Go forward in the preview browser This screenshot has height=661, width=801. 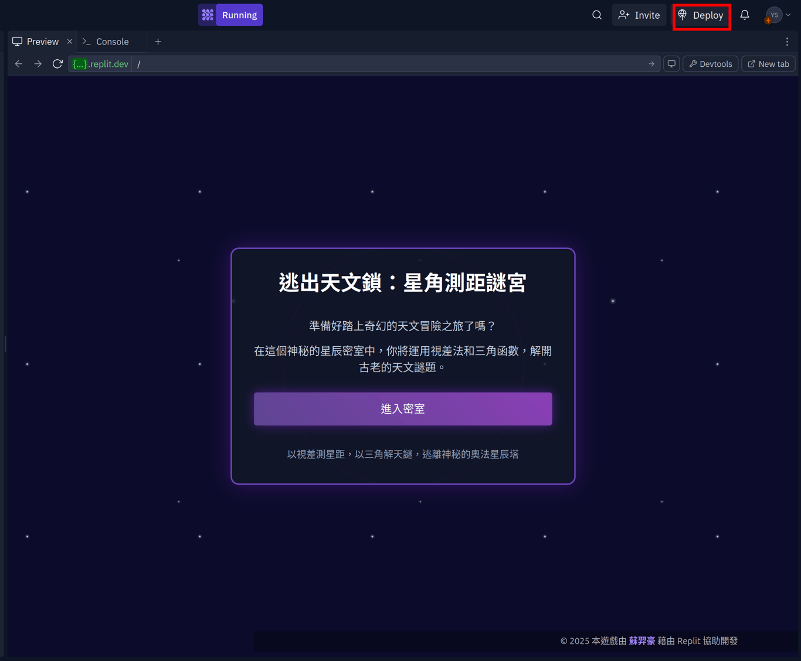tap(38, 64)
